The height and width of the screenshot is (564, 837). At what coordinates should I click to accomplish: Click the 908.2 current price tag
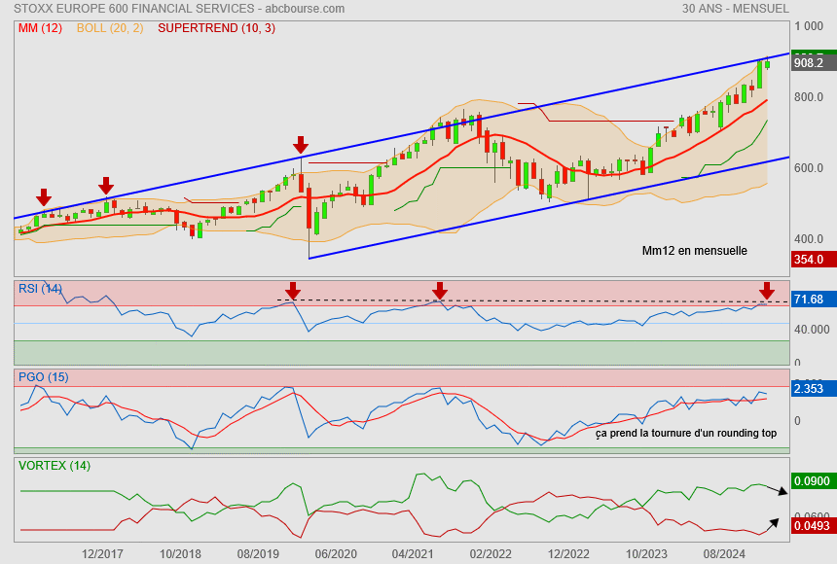(809, 62)
